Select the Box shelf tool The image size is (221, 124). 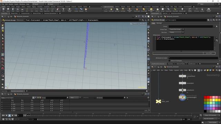pyautogui.click(x=3, y=10)
